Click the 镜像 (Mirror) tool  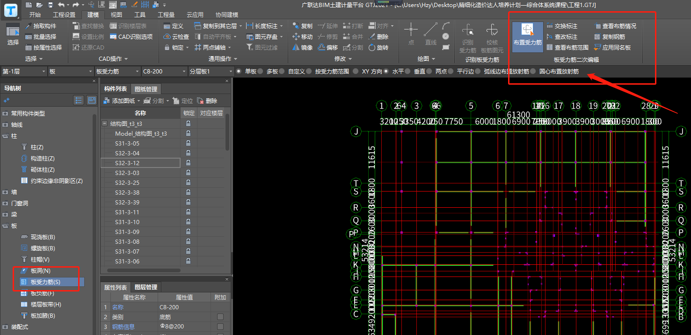click(x=302, y=47)
